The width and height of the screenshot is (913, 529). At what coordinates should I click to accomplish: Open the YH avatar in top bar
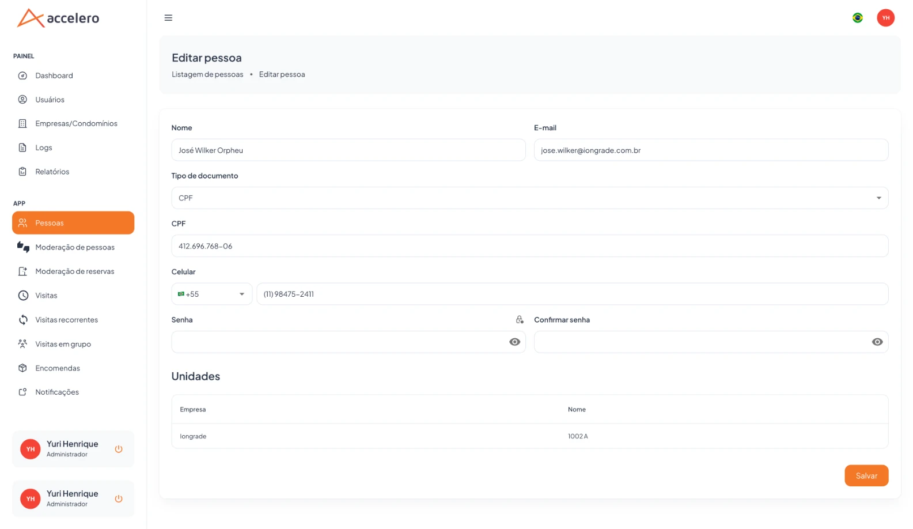pyautogui.click(x=885, y=18)
